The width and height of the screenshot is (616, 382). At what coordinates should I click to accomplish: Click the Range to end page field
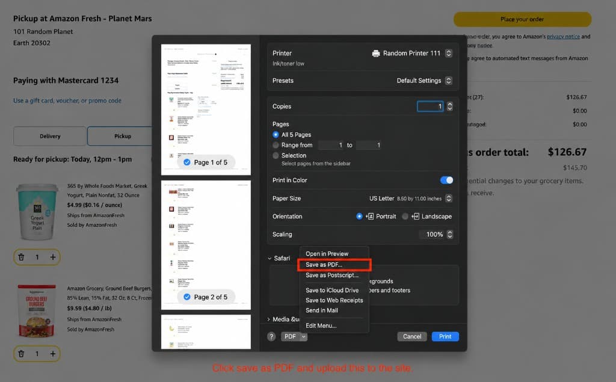click(369, 145)
